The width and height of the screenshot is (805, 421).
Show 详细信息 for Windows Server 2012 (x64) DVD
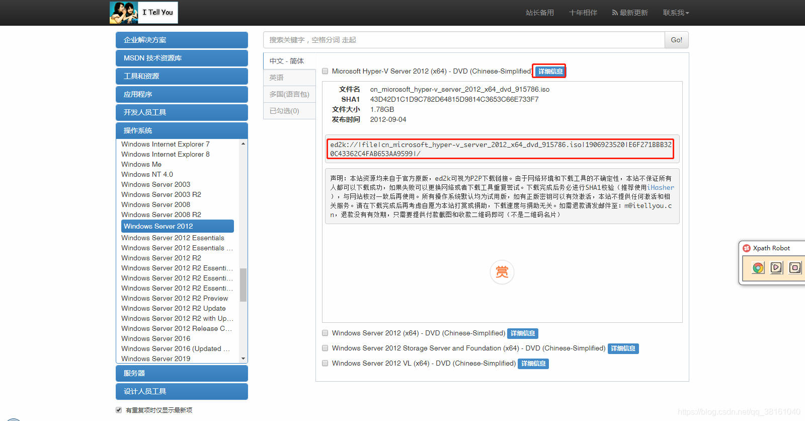click(523, 333)
